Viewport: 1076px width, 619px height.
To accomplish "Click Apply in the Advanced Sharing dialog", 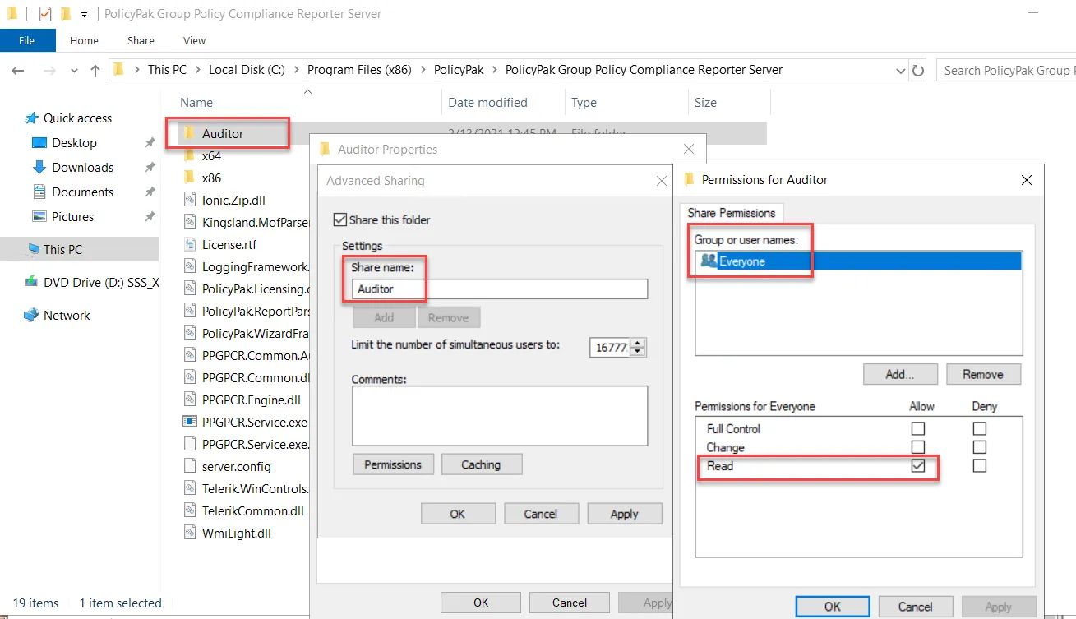I will click(625, 514).
